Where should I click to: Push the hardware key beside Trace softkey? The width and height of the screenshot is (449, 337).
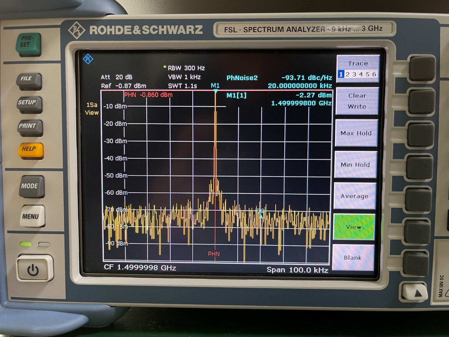tap(423, 69)
